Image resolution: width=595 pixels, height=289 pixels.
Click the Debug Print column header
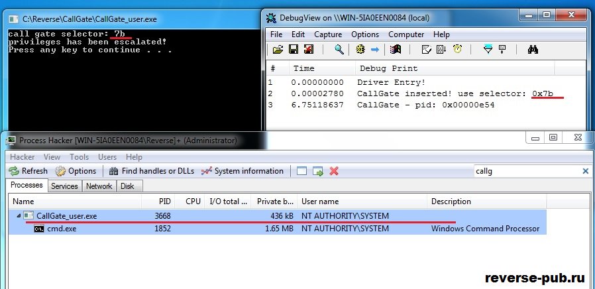[x=455, y=68]
